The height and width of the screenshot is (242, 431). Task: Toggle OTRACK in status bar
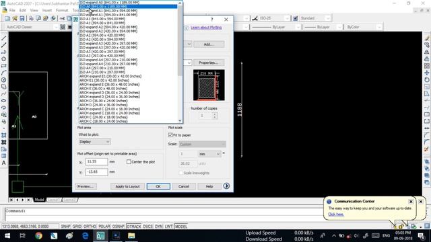click(133, 227)
